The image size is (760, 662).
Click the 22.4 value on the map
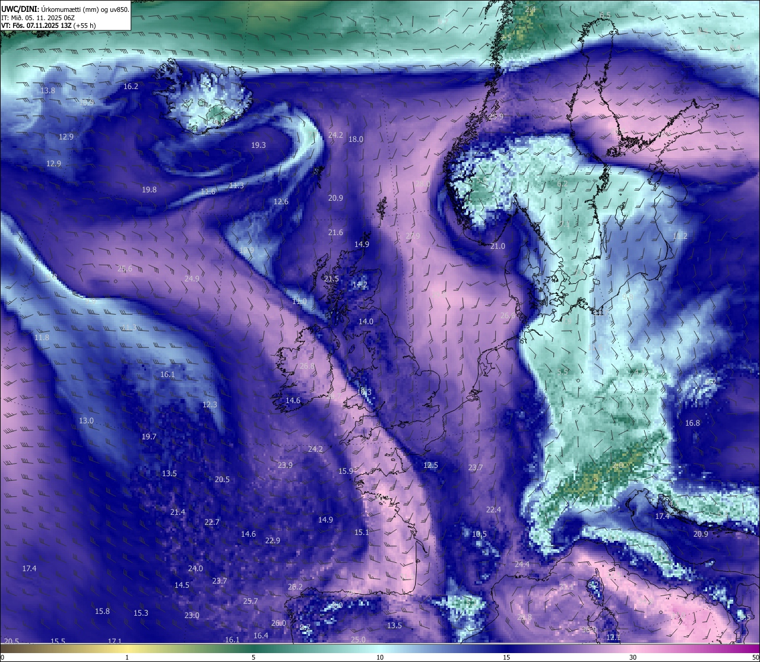[493, 509]
